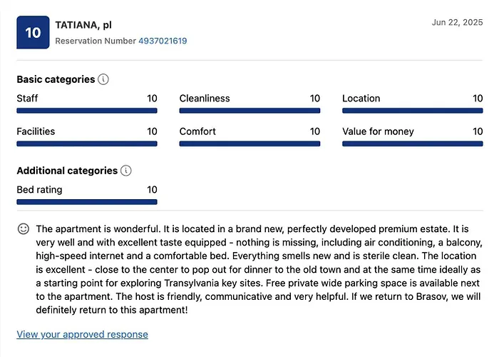Click the reviewer name TATIANA, pl

[83, 25]
